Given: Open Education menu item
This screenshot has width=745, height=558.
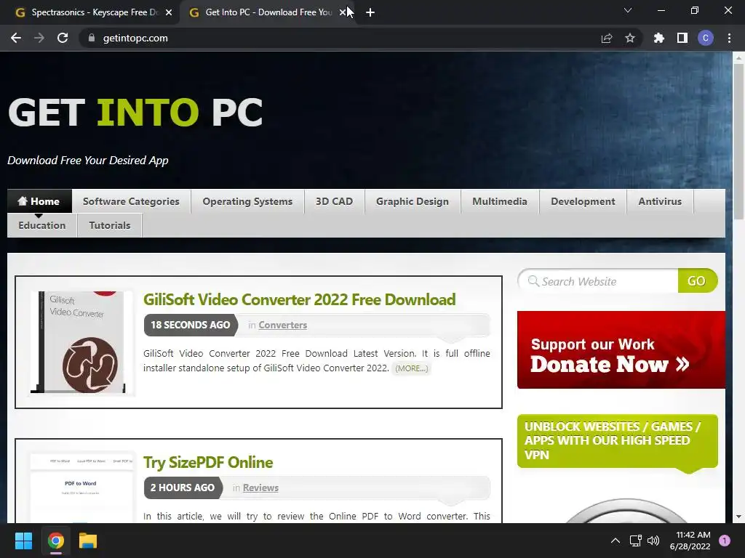Looking at the screenshot, I should point(41,225).
